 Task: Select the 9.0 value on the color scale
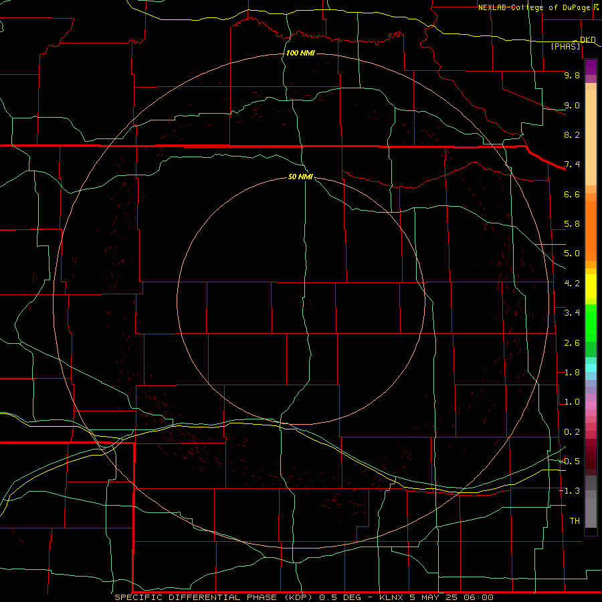572,105
